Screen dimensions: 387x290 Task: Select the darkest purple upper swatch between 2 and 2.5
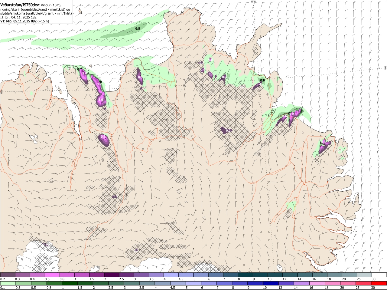[x=112, y=275]
